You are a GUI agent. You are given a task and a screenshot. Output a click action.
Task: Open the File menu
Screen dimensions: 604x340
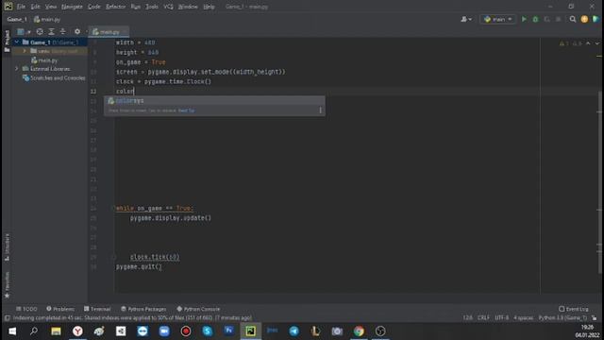pos(21,7)
